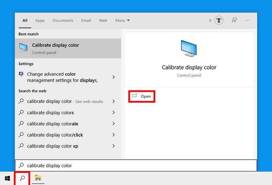
Task: Switch to the Documents tab
Action: 63,20
